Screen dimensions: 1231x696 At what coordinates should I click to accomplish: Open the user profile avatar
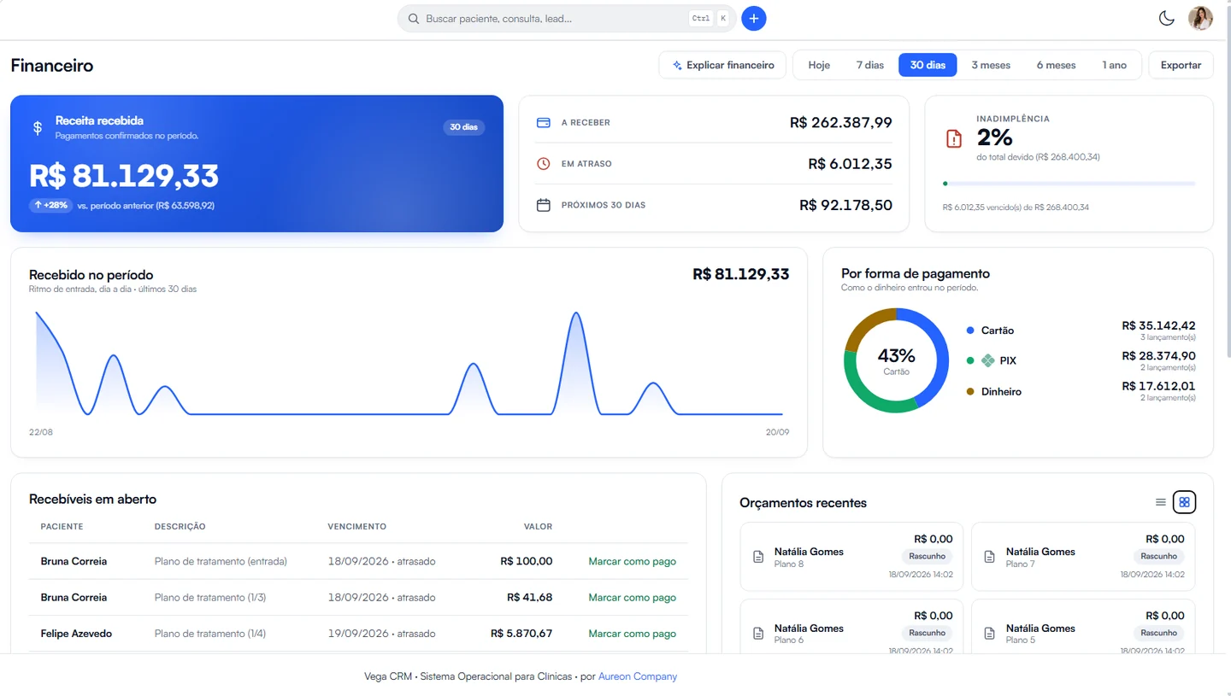1200,18
